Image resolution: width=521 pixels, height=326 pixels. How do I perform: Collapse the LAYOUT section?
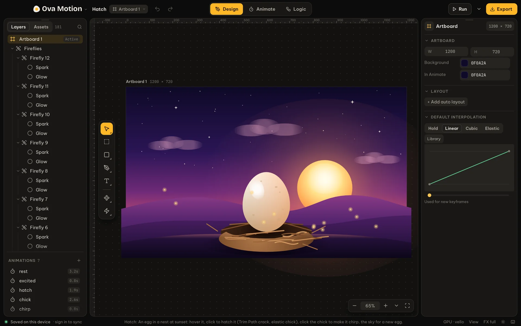(x=427, y=91)
